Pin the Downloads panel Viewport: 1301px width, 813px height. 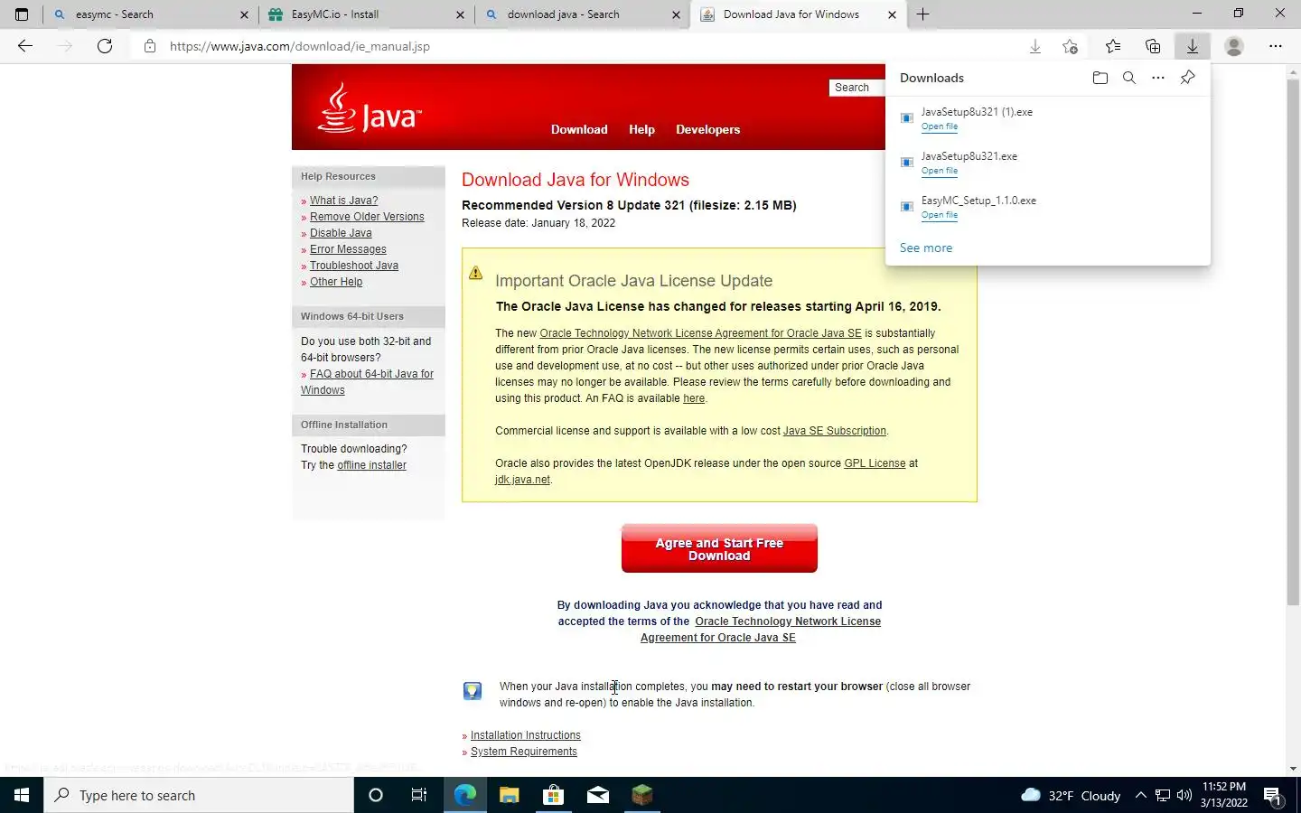(x=1188, y=78)
